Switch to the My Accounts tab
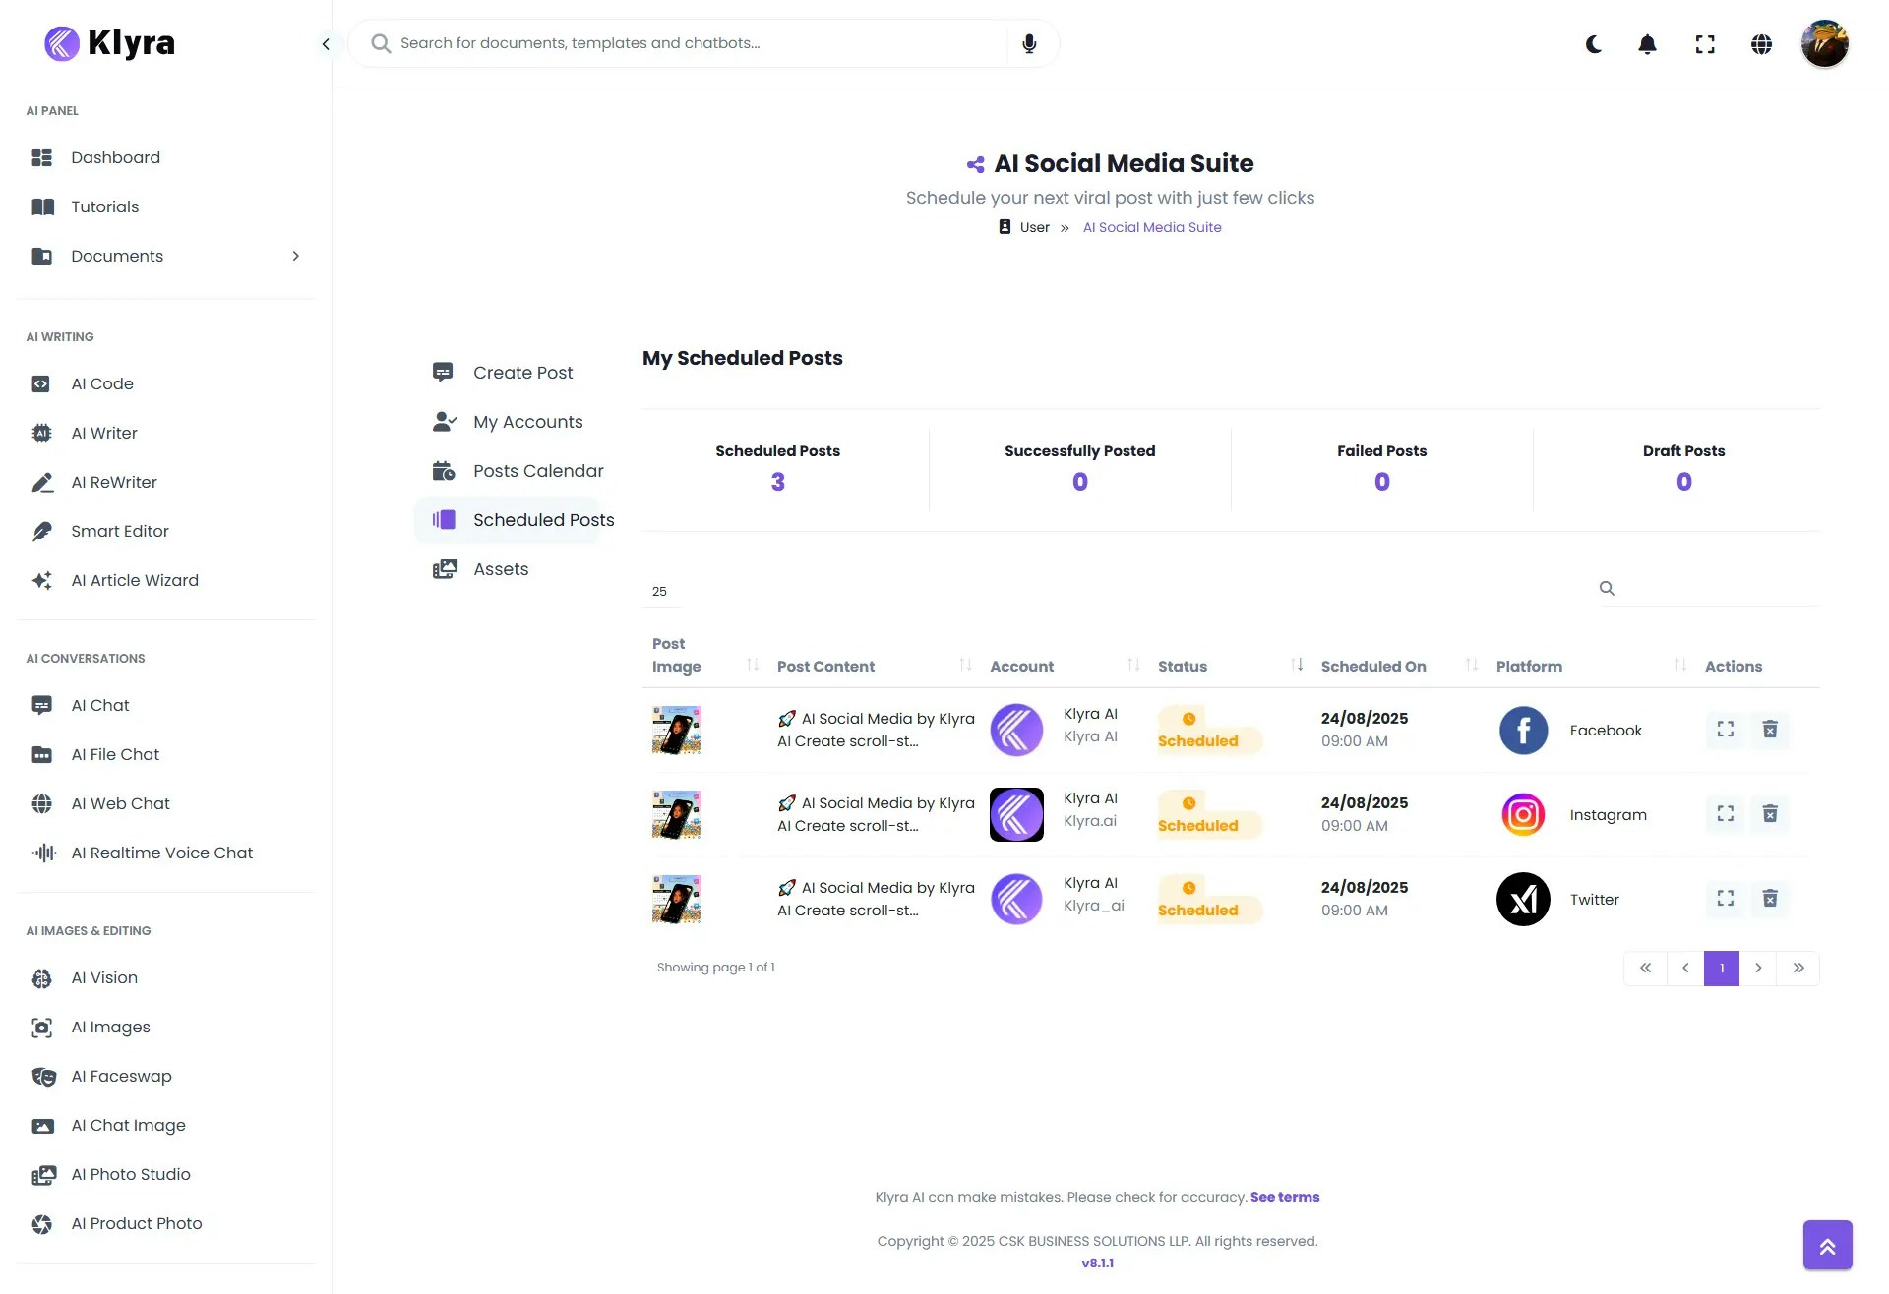Image resolution: width=1889 pixels, height=1294 pixels. point(527,421)
